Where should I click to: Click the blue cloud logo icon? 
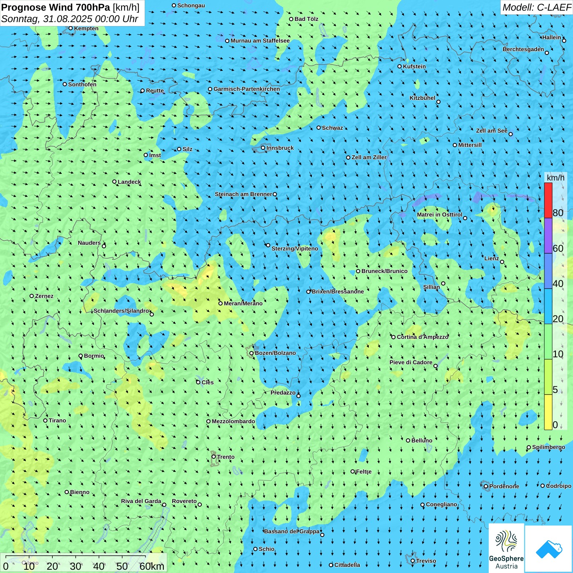[549, 549]
